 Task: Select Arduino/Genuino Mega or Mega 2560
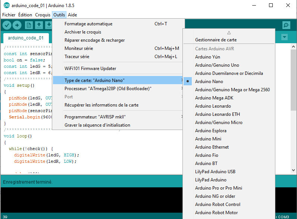(x=229, y=90)
